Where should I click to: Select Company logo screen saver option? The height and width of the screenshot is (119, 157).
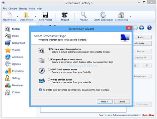pyautogui.click(x=49, y=59)
